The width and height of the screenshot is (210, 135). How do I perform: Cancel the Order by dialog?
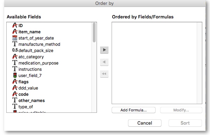click(x=145, y=123)
